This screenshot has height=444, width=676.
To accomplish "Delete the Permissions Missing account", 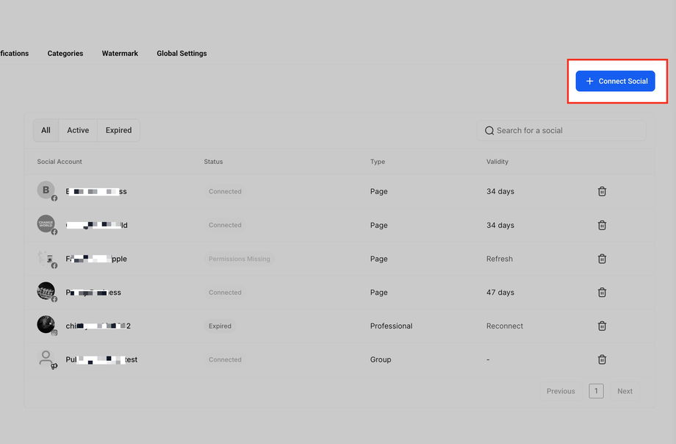I will tap(602, 259).
